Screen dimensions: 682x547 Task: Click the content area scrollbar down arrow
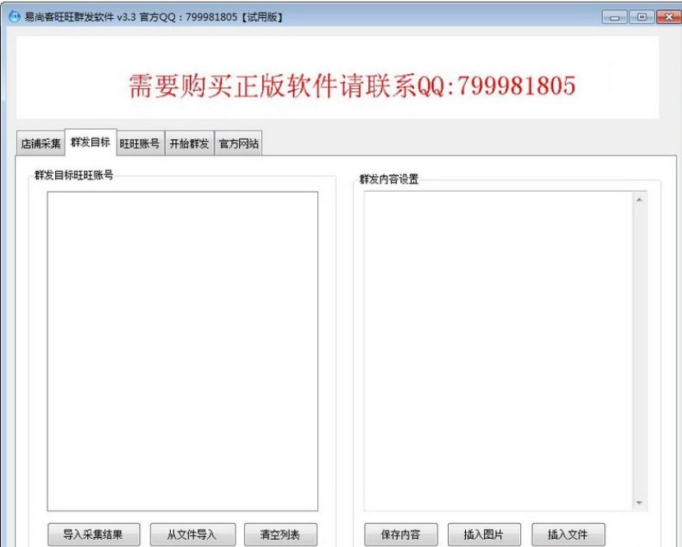tap(639, 503)
